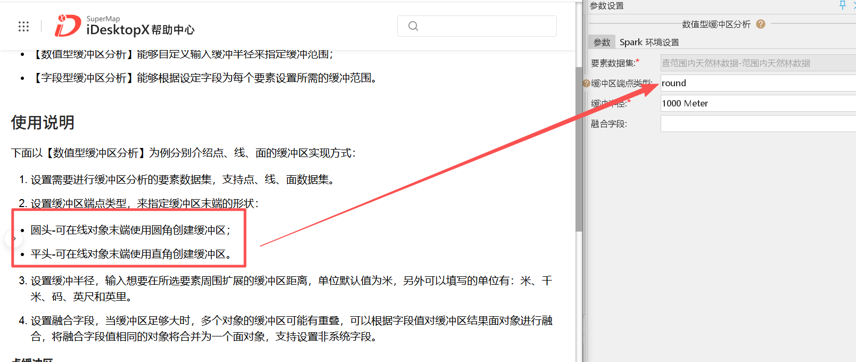Click the 使用说明 section heading

tap(43, 122)
